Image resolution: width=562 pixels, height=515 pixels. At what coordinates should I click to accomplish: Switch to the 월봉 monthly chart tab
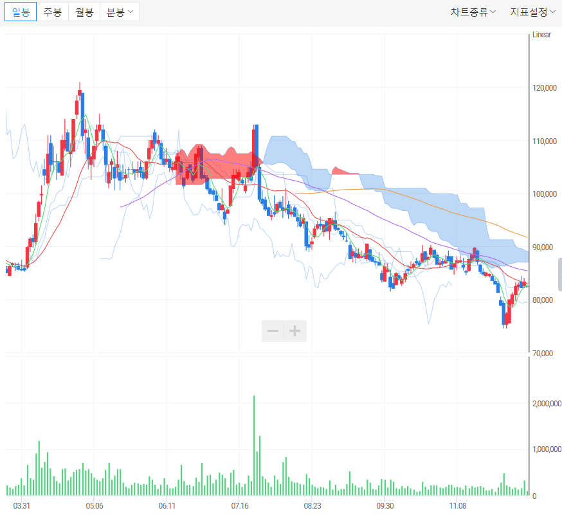(84, 12)
